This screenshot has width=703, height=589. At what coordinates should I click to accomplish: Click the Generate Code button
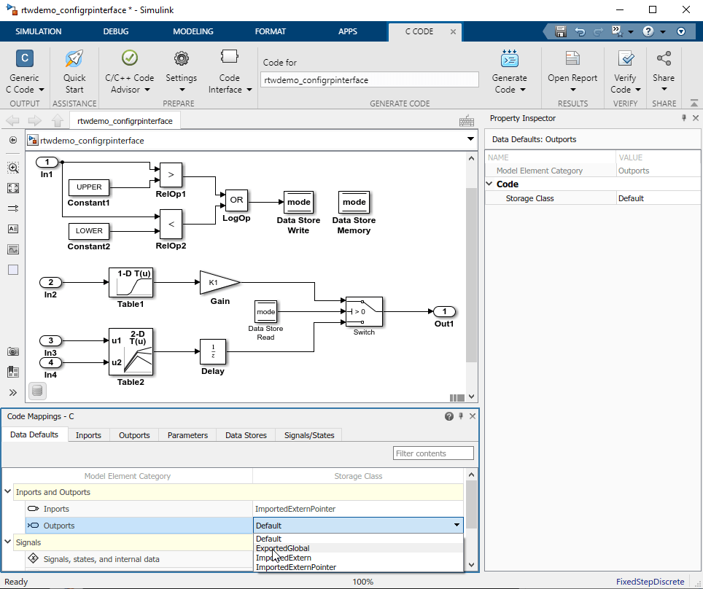tap(509, 60)
